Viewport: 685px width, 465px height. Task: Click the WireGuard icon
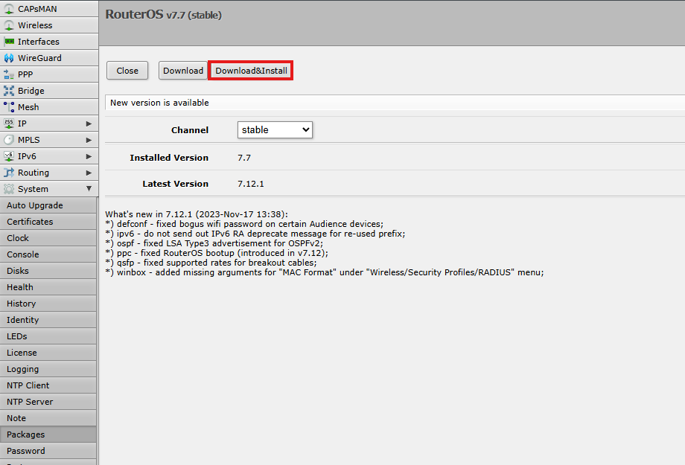9,58
